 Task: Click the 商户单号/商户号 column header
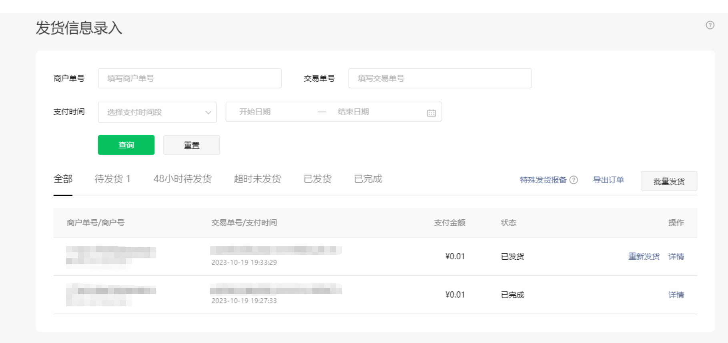96,223
